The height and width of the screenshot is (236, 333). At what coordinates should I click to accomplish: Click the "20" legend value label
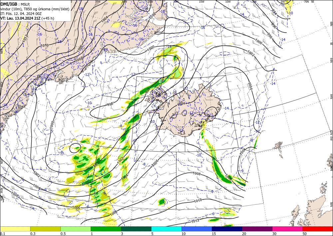244,234
